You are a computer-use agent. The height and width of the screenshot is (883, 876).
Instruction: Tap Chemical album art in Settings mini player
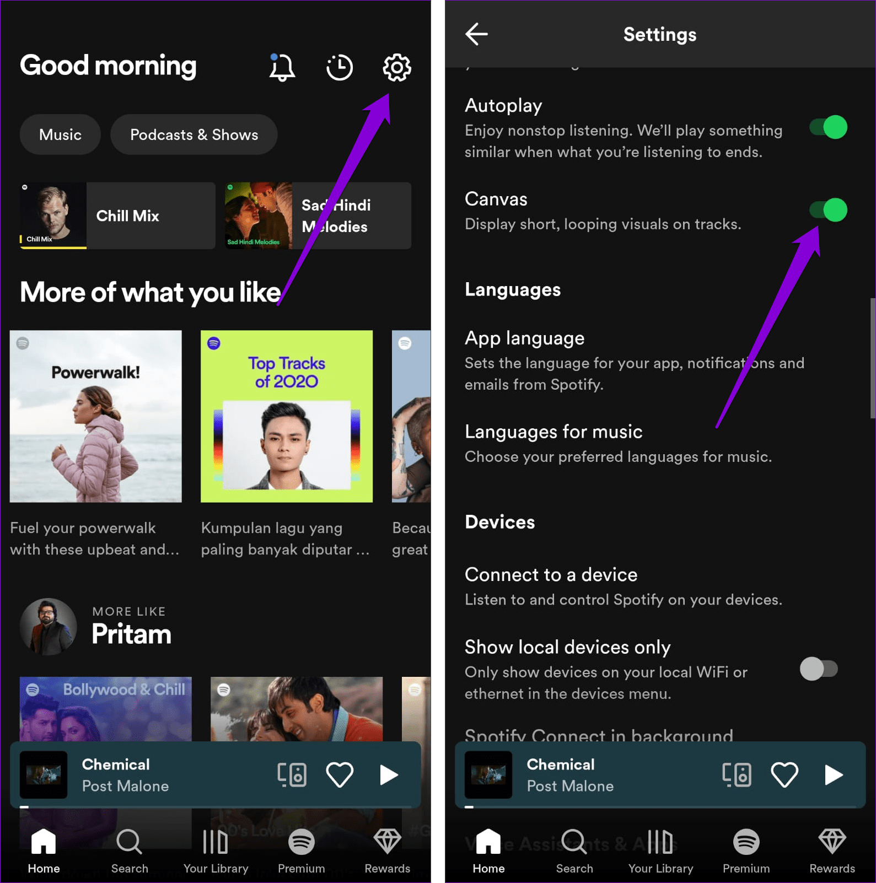[488, 774]
